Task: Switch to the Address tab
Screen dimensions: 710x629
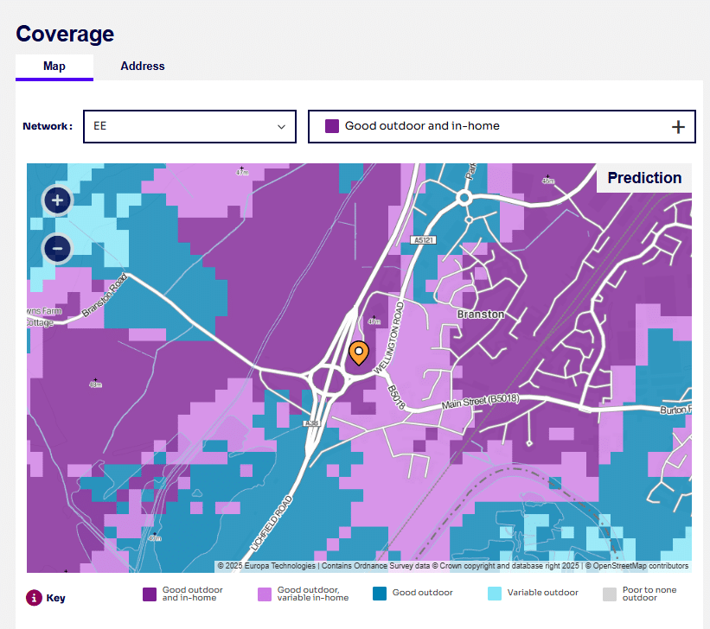Action: 143,67
